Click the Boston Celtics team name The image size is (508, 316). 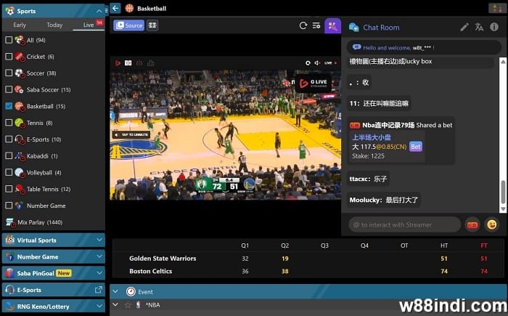click(x=151, y=271)
